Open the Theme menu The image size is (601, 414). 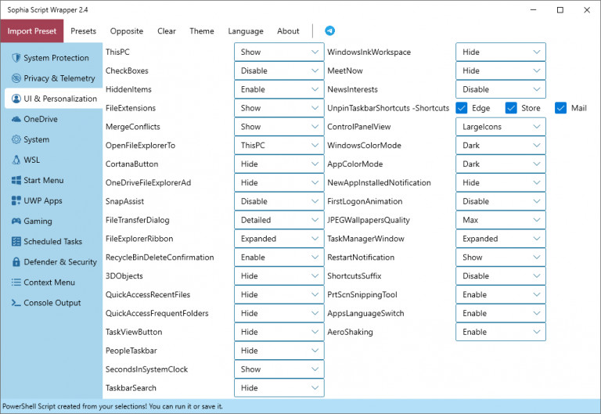(202, 31)
